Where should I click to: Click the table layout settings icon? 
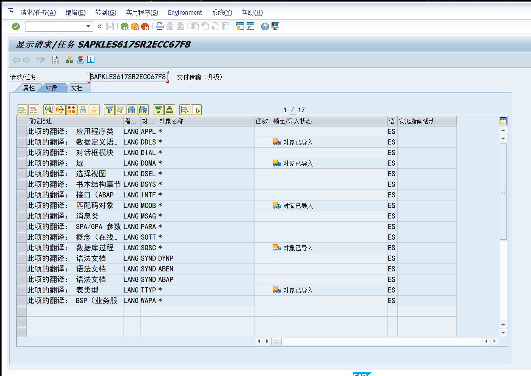click(503, 121)
